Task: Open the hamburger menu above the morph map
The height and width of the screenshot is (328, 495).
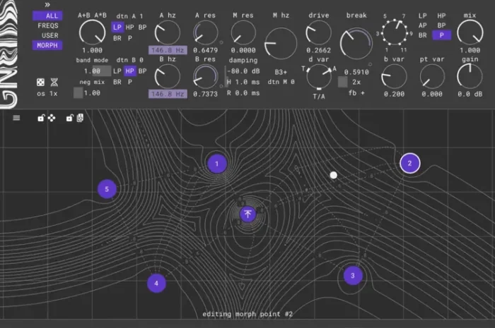Action: (x=16, y=118)
